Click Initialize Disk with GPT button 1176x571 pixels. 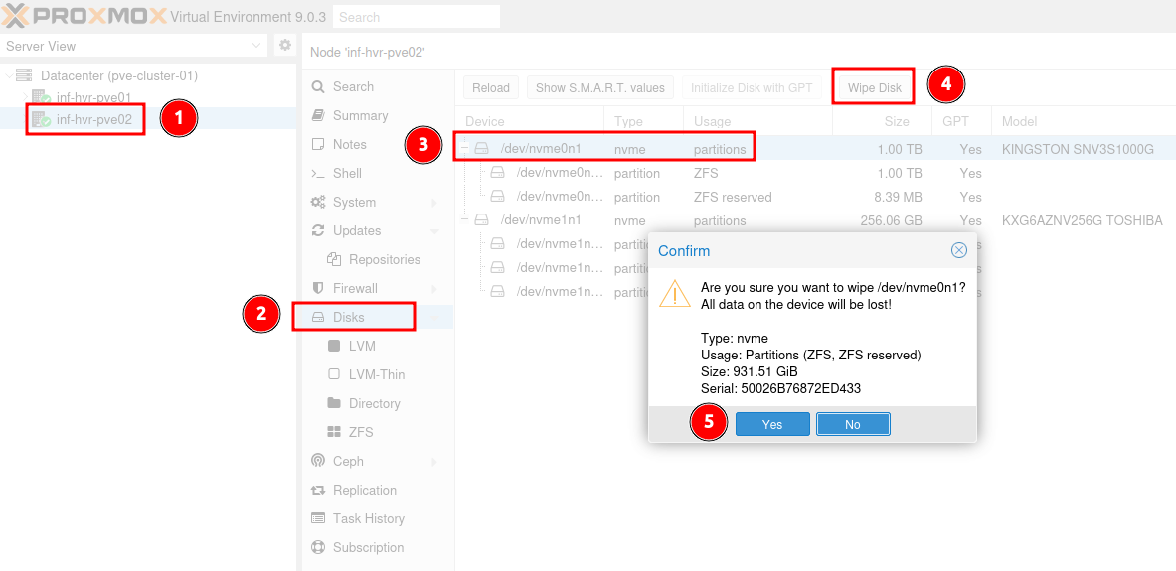pos(752,88)
